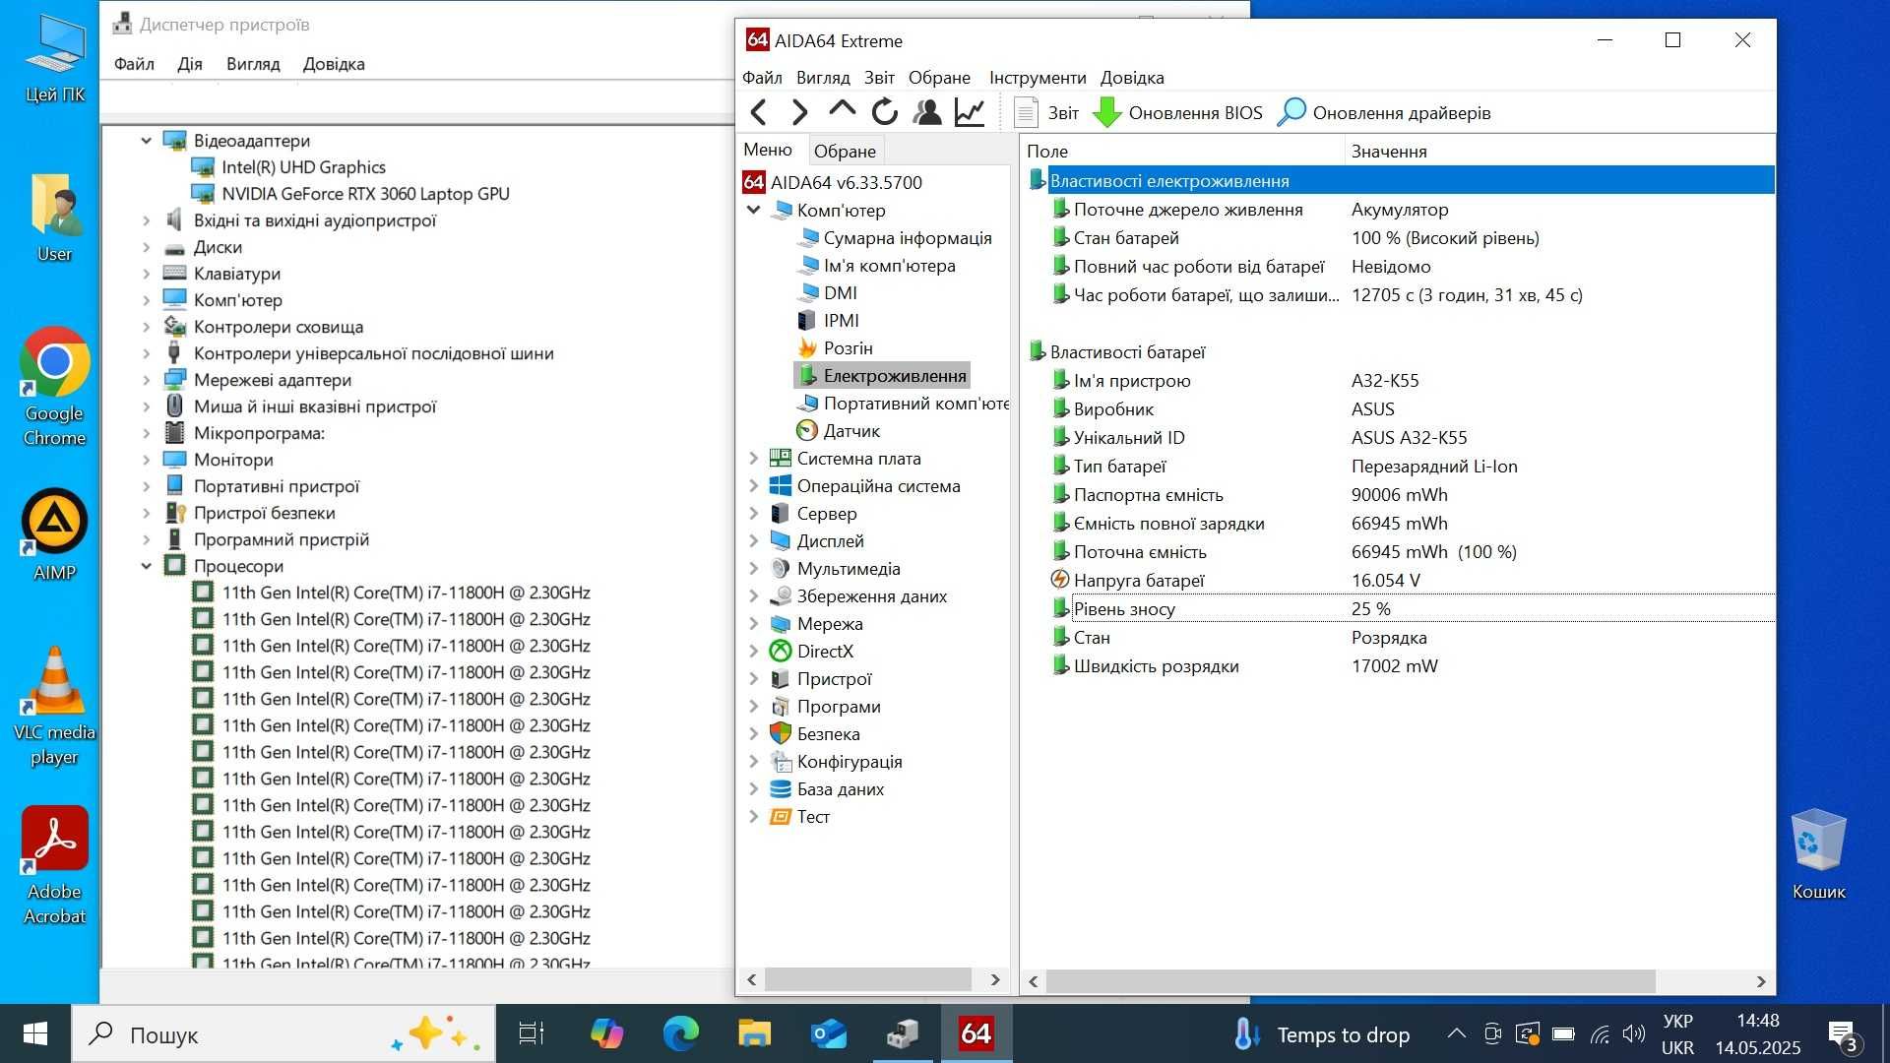
Task: Select Мережа tree item icon
Action: 781,623
